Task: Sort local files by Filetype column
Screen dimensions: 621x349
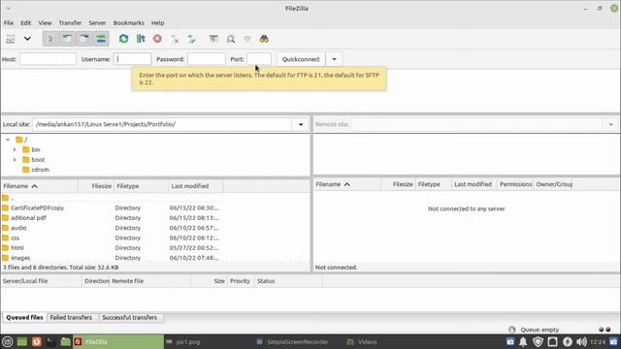Action: pos(141,186)
